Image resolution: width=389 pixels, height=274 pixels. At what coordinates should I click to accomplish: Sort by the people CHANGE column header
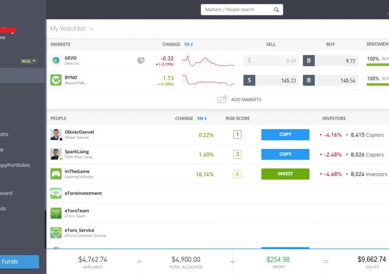[184, 118]
